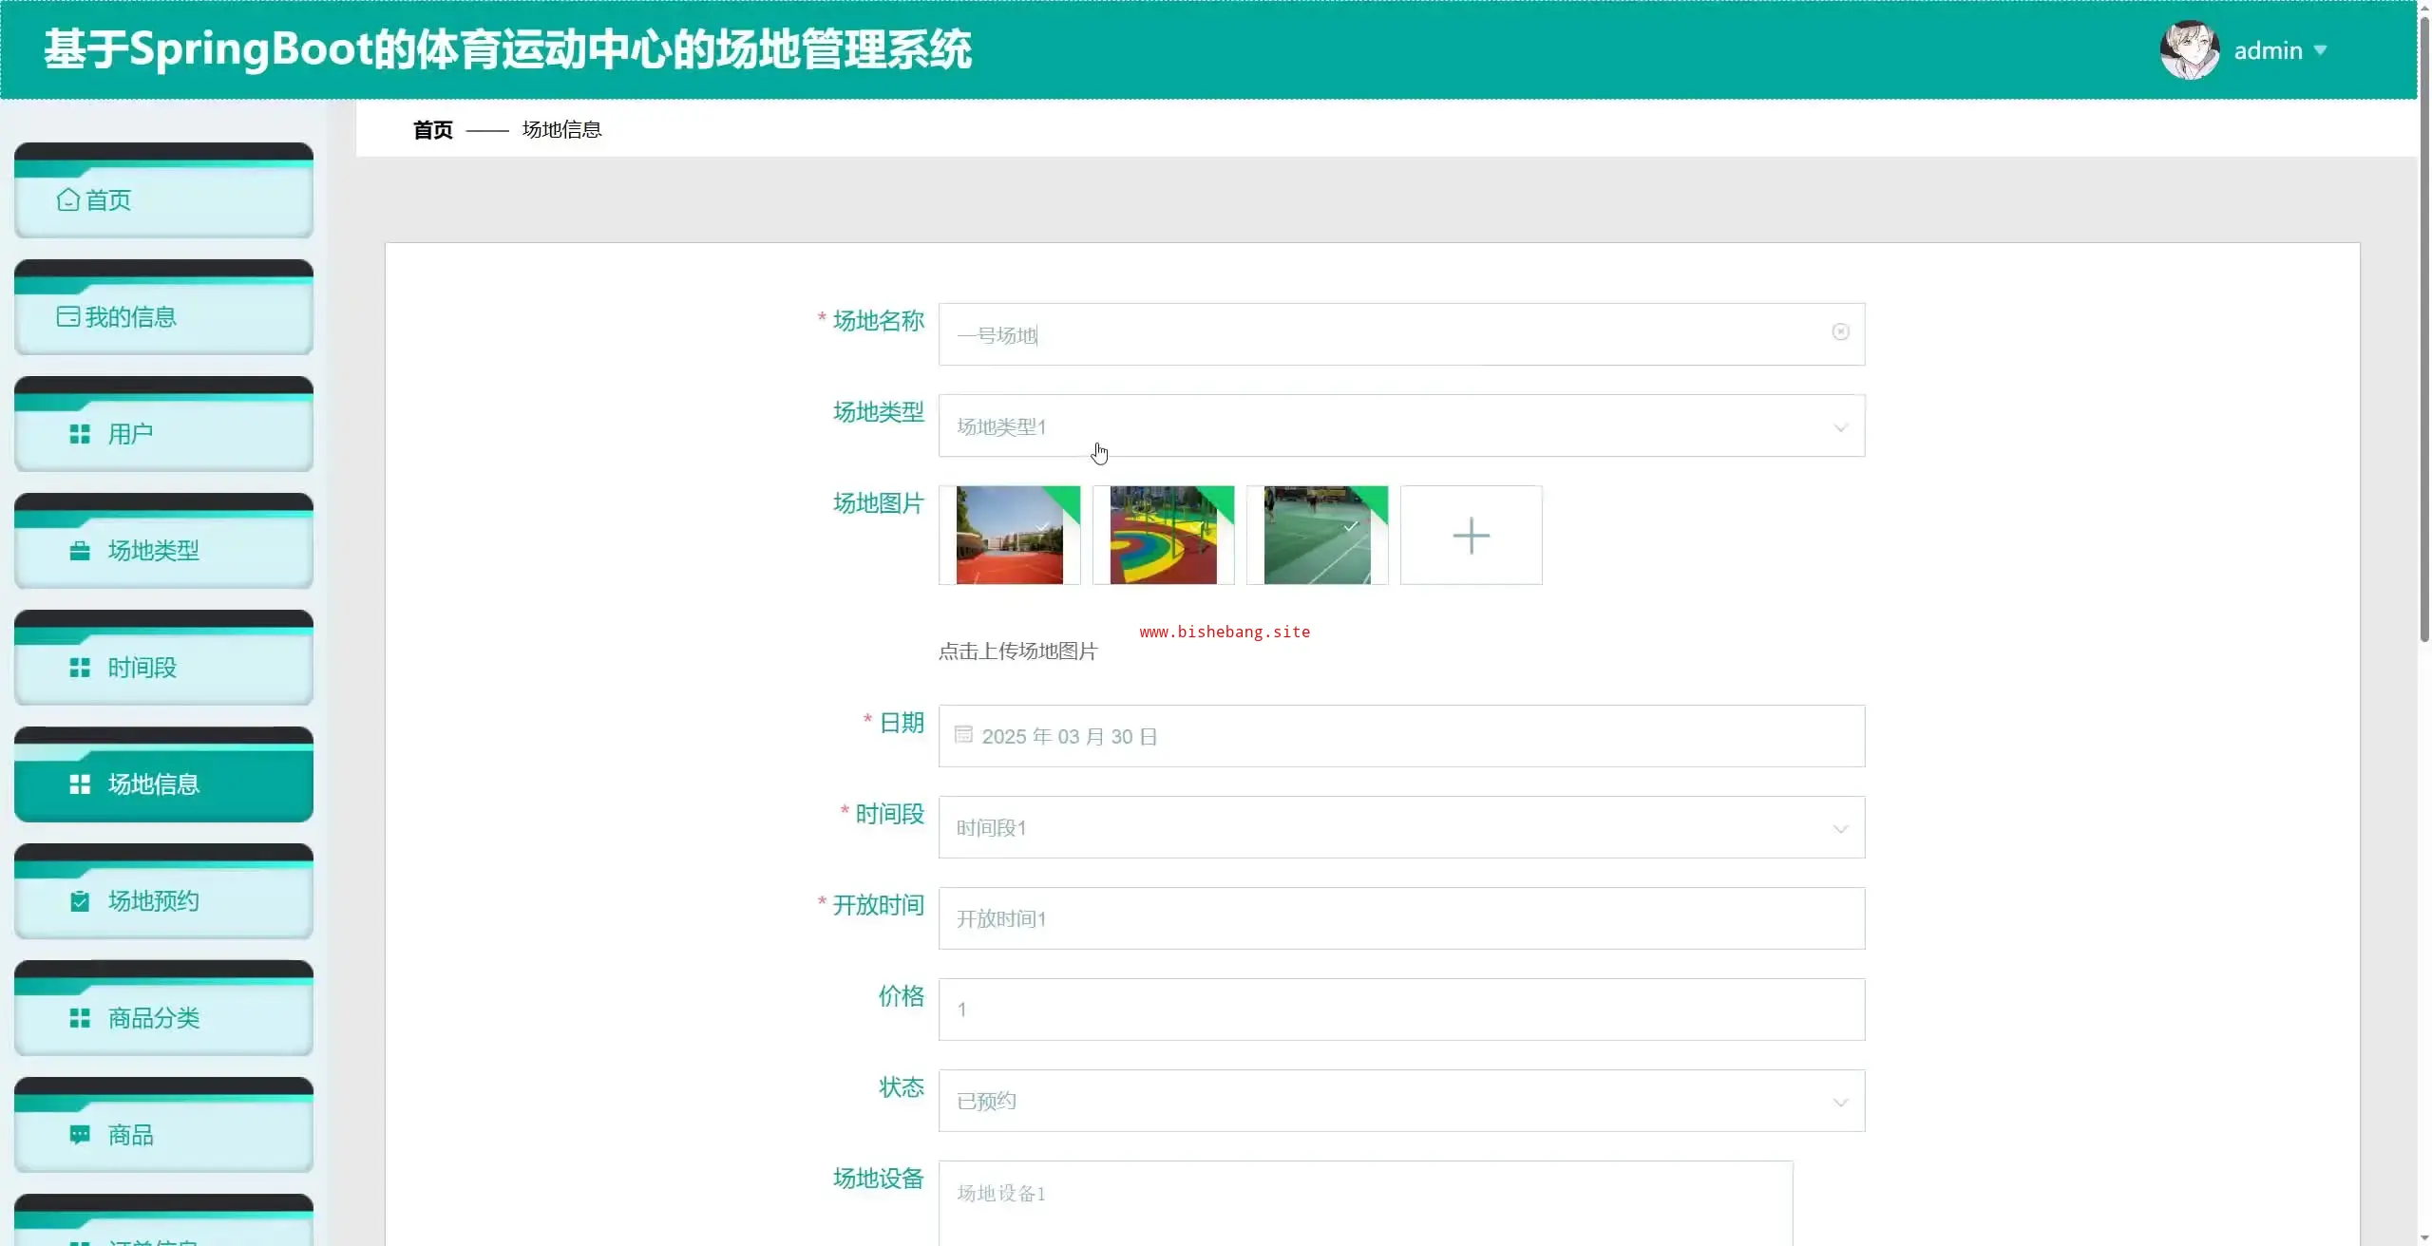Click the 首页 breadcrumb link
This screenshot has height=1246, width=2432.
click(x=433, y=129)
